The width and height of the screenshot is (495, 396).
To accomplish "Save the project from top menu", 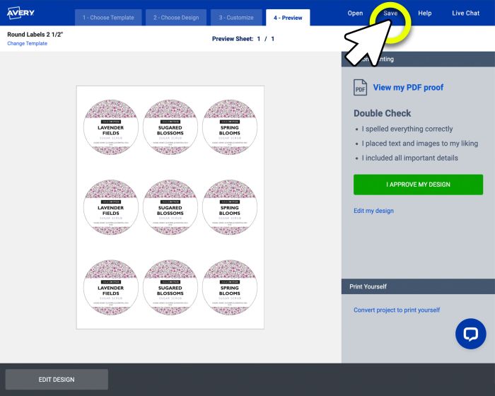I will (390, 13).
